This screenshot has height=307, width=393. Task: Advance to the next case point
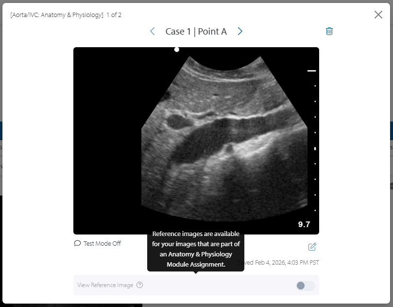tap(240, 31)
